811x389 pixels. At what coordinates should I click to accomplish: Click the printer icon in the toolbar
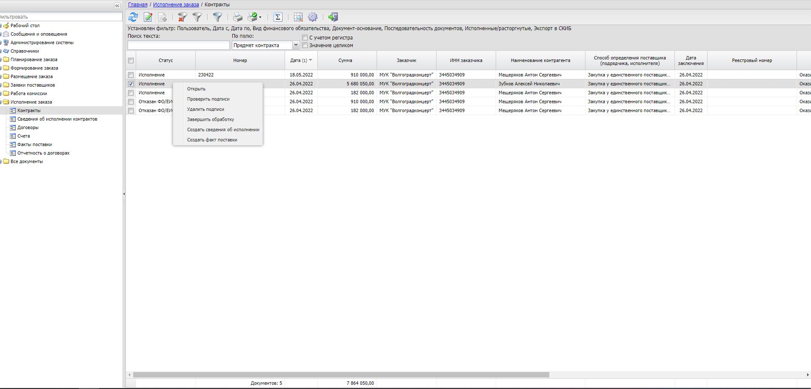(237, 17)
